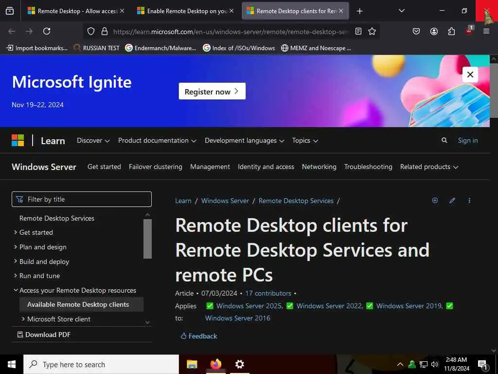
Task: Open File Explorer from the taskbar
Action: (192, 364)
